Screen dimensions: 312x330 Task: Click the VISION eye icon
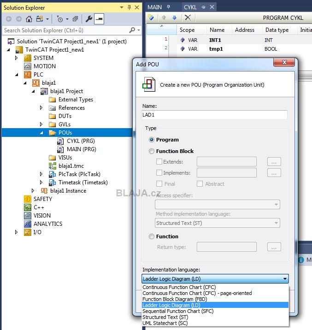pyautogui.click(x=28, y=216)
